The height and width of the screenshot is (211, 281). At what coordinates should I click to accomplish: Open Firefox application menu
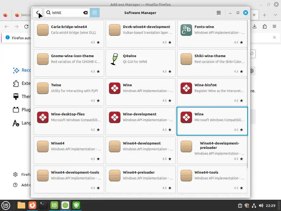pyautogui.click(x=274, y=27)
